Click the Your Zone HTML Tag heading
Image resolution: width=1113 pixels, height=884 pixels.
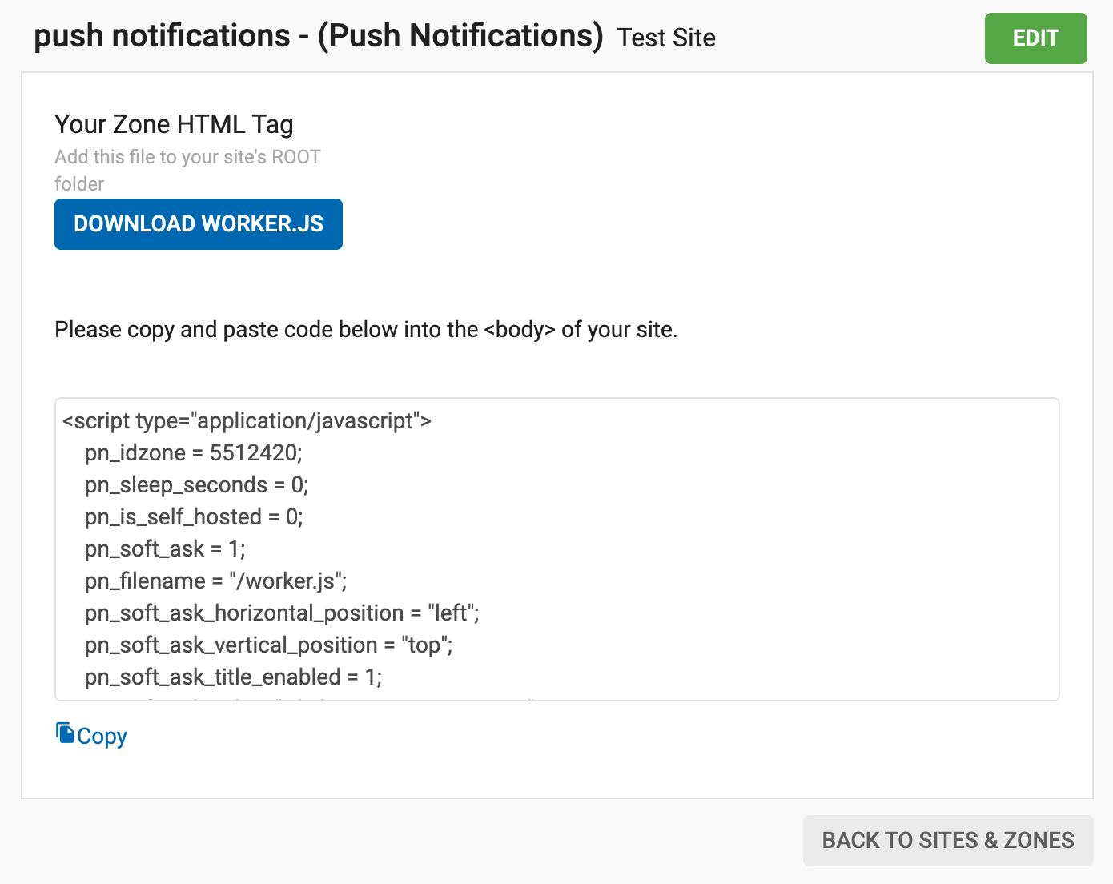pyautogui.click(x=174, y=124)
